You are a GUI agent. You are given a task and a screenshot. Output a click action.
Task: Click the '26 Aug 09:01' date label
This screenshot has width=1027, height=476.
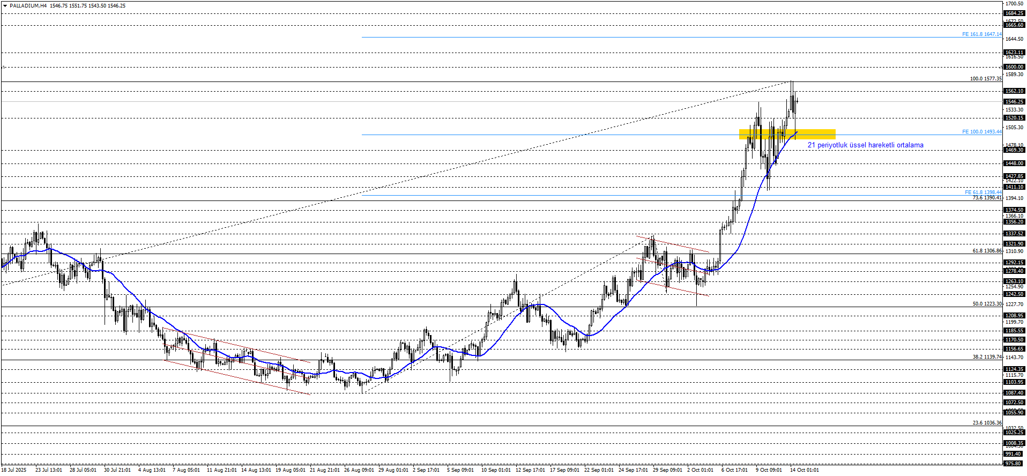point(359,470)
